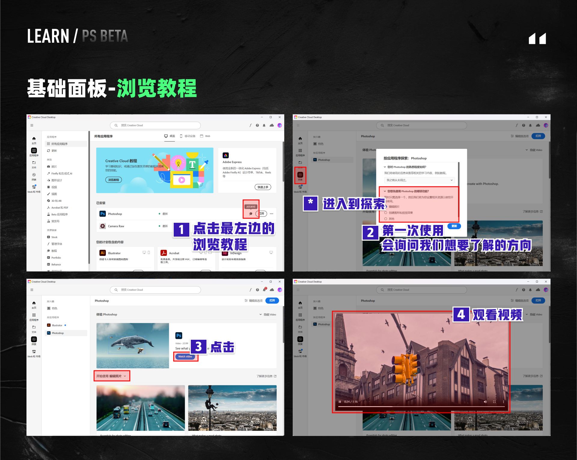Select 所有应用程序 in the left menu
577x460 pixels.
pos(60,144)
